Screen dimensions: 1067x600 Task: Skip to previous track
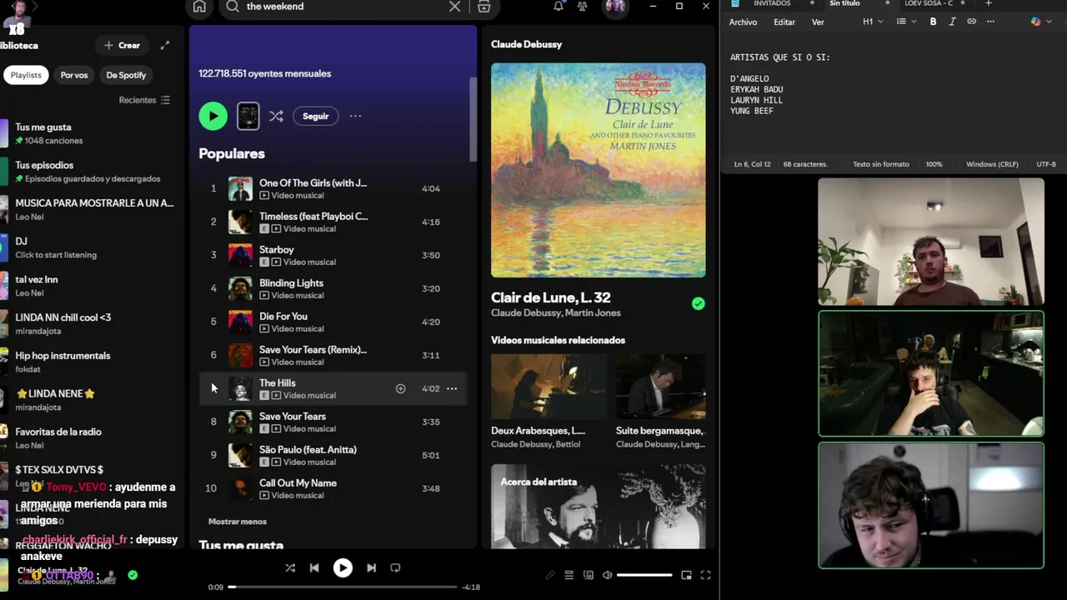coord(314,567)
